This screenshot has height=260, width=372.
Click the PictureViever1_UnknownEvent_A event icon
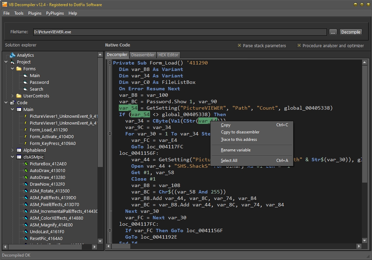click(x=25, y=123)
